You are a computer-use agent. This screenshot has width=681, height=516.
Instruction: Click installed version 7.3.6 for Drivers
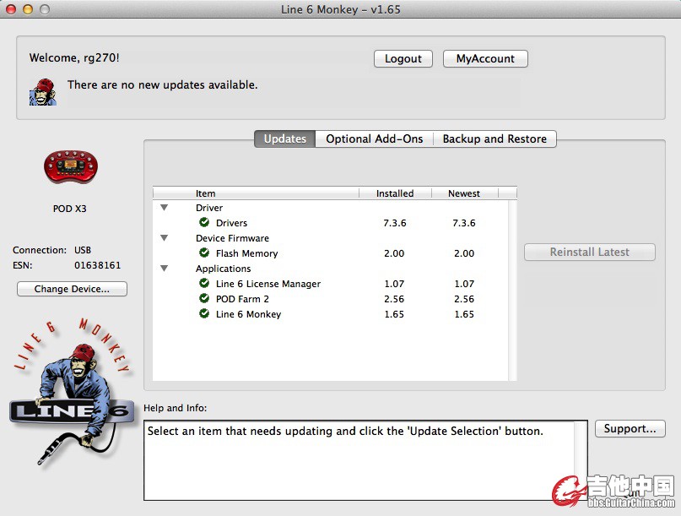click(394, 223)
